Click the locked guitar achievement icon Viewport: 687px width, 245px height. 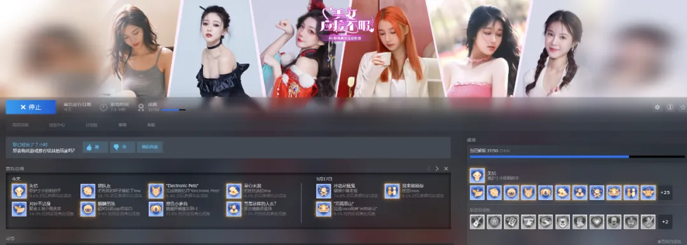click(477, 222)
